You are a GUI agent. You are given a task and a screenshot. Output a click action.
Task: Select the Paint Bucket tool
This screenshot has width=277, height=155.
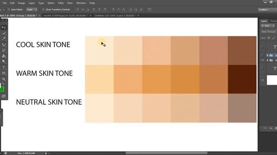(4, 56)
